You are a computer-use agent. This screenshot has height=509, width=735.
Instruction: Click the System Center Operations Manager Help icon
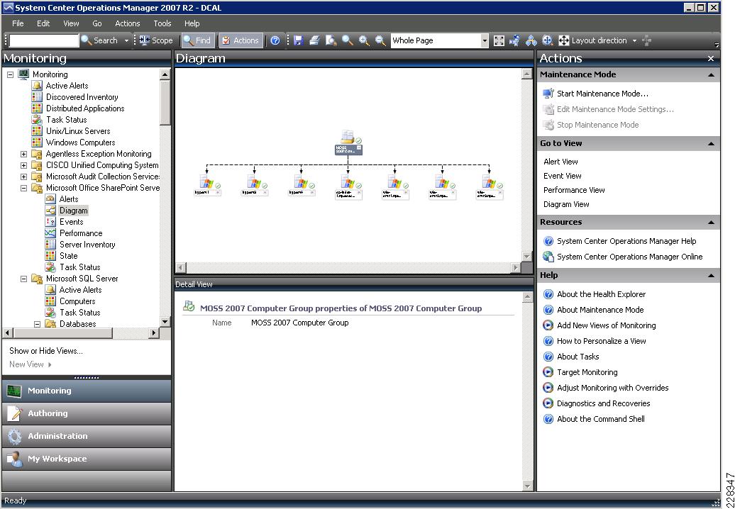(x=548, y=241)
